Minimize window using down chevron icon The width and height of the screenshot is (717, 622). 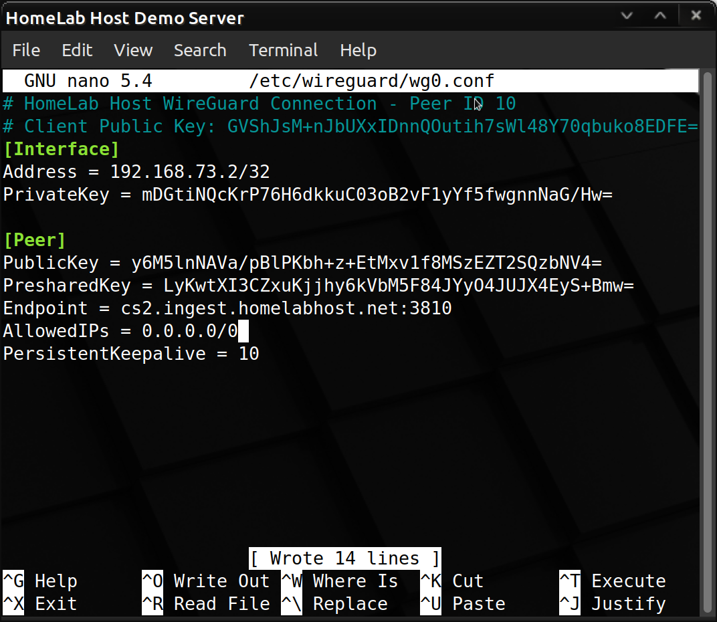[x=627, y=15]
